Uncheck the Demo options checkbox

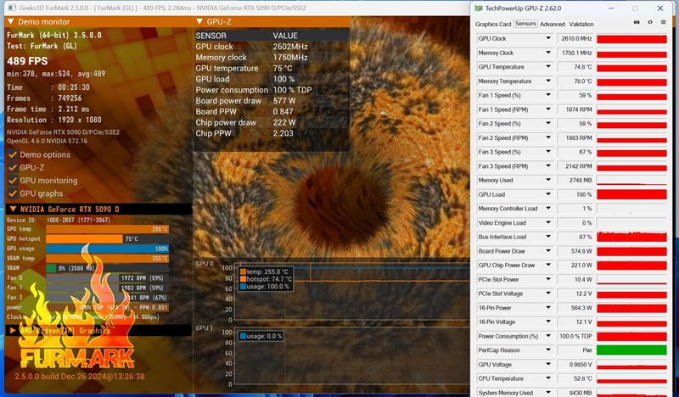click(13, 154)
